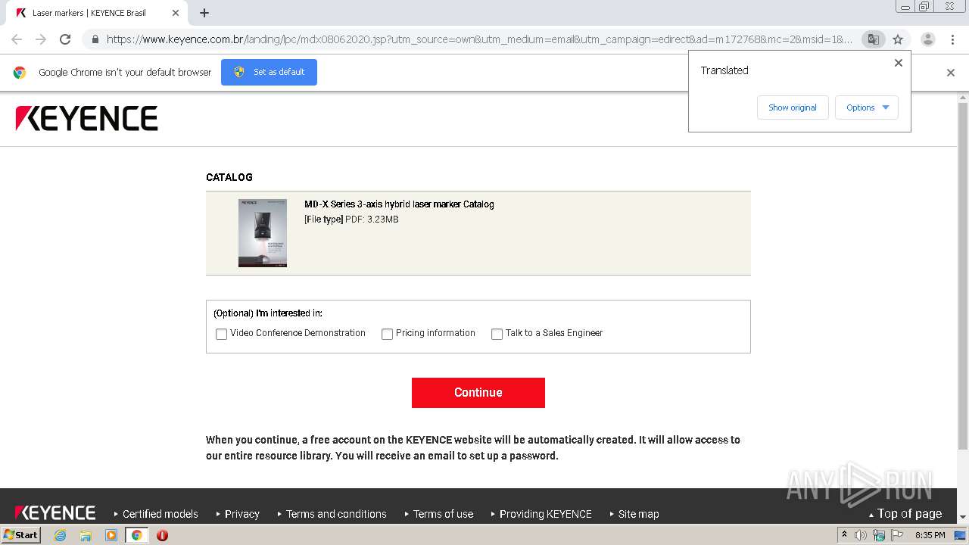Bookmark this page with the star
The height and width of the screenshot is (545, 969).
point(898,39)
